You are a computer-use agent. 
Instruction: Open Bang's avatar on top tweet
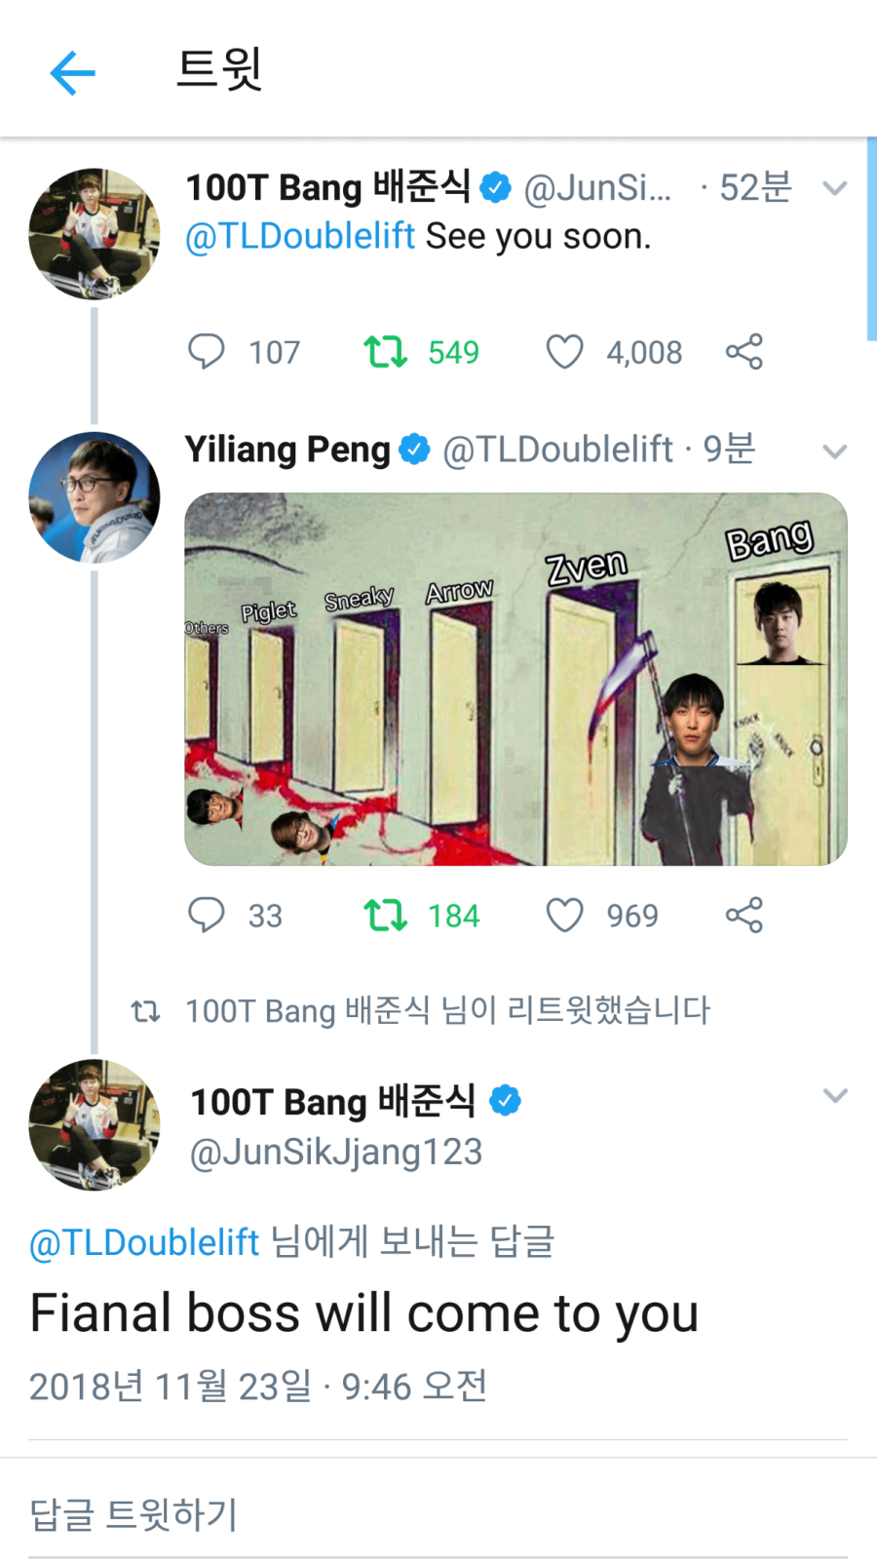[95, 234]
